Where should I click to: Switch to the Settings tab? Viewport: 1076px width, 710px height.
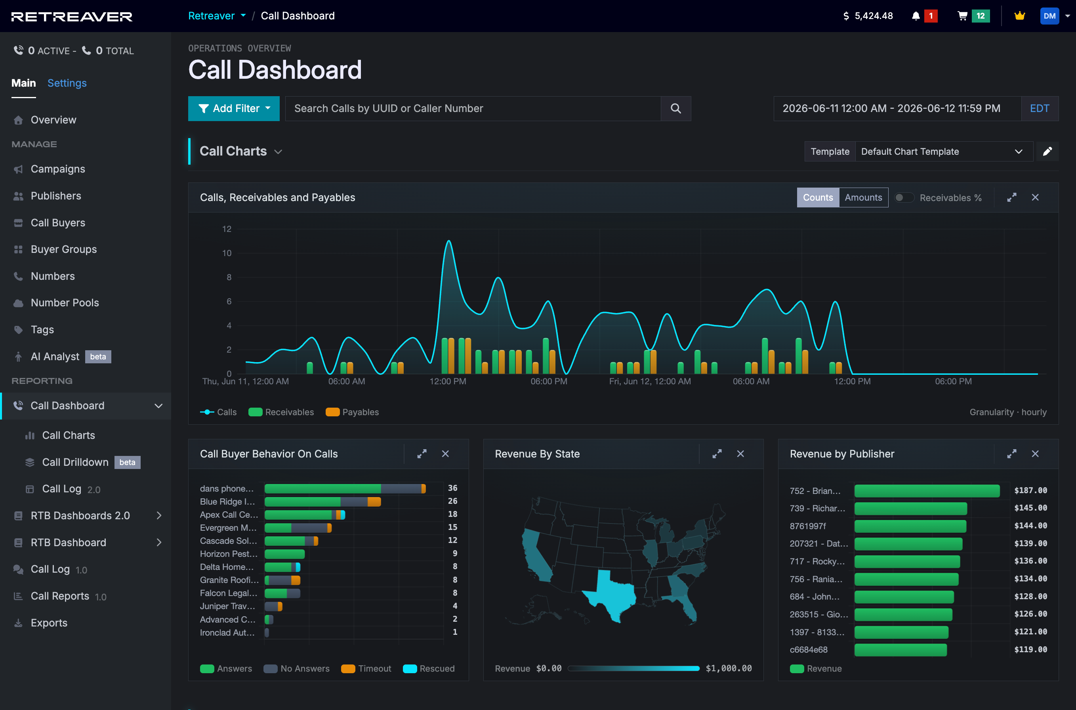coord(67,83)
